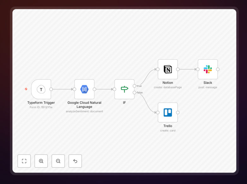Click the 'post: message' subtitle
The image size is (247, 184).
(208, 87)
